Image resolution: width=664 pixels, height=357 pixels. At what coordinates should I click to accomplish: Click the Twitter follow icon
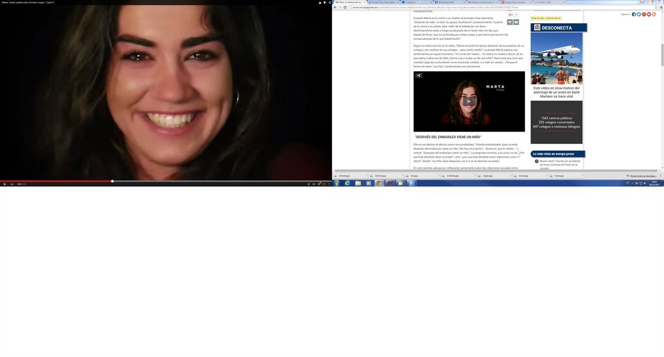(x=639, y=14)
